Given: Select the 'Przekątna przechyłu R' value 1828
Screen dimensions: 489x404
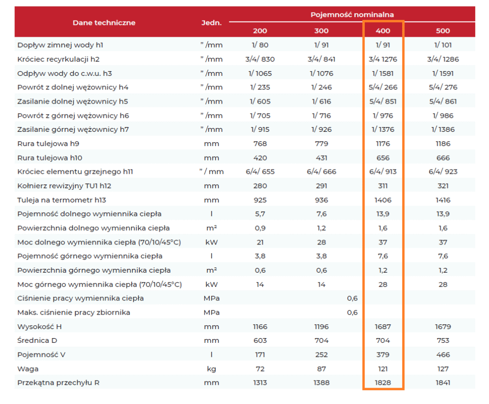Looking at the screenshot, I should (383, 383).
